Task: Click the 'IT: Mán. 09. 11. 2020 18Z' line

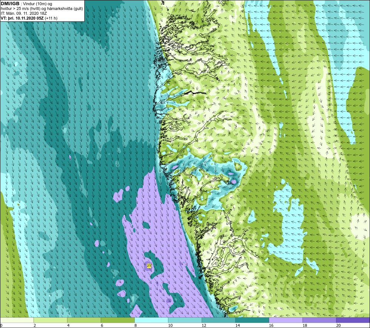Action: click(24, 13)
